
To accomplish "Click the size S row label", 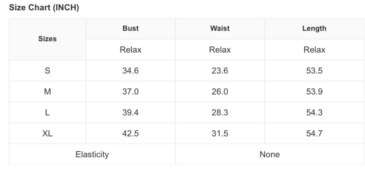I will pos(47,71).
